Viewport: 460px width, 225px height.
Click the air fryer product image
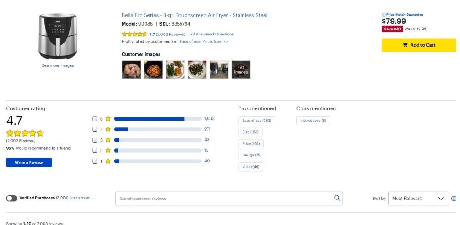[57, 36]
